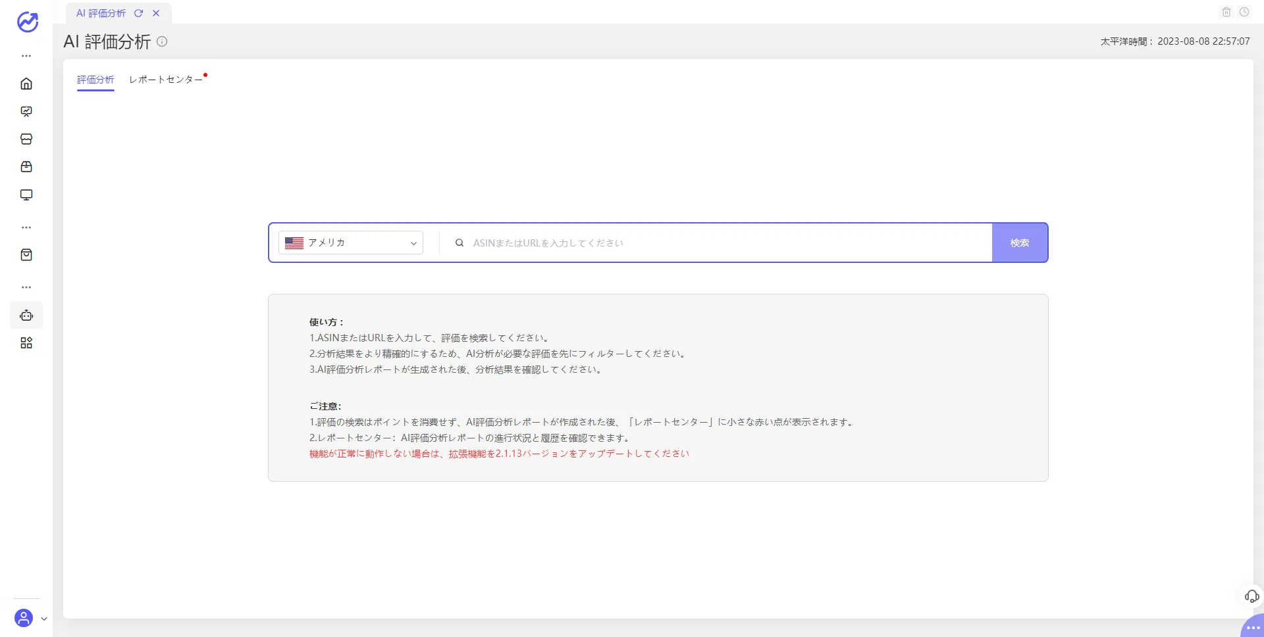Open the chat bubble at bottom right

click(x=1253, y=626)
